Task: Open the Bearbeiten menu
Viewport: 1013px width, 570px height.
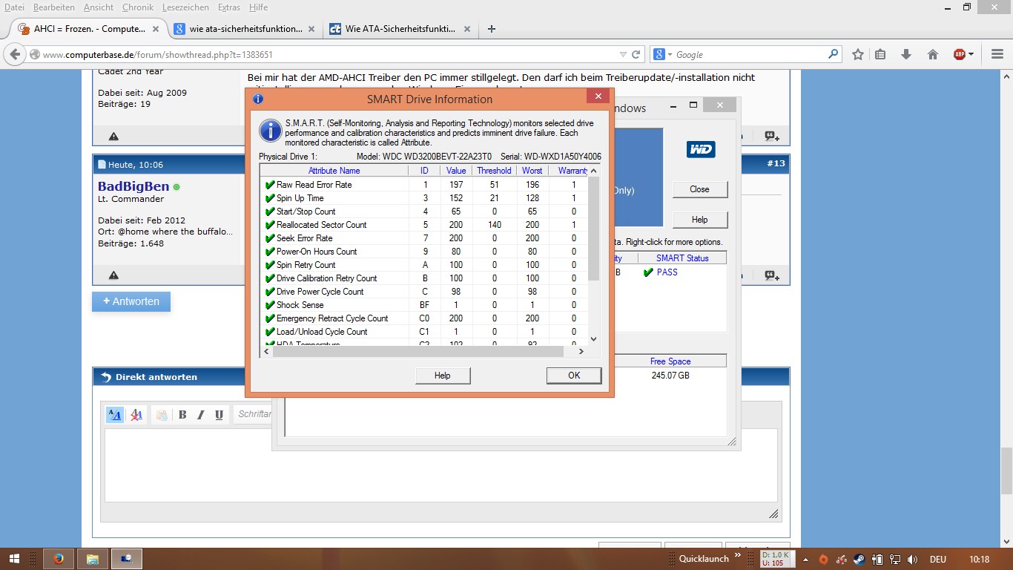Action: click(54, 7)
